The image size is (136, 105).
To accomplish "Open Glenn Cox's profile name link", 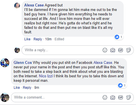I will pyautogui.click(x=23, y=62).
